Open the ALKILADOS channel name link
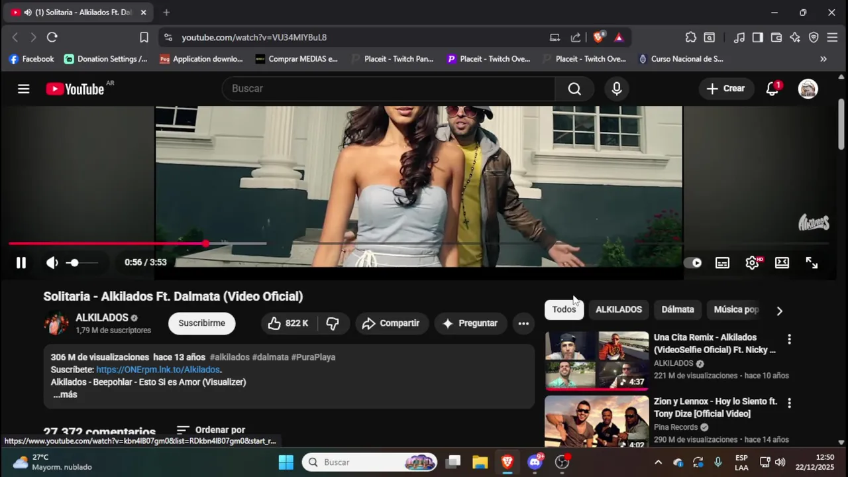 tap(102, 318)
